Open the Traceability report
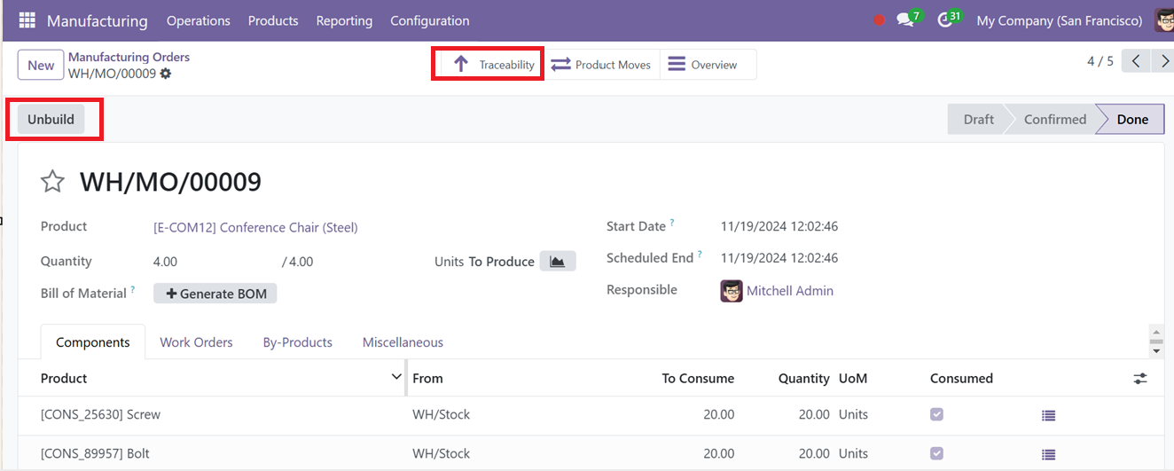Viewport: 1174px width, 471px height. [x=493, y=65]
